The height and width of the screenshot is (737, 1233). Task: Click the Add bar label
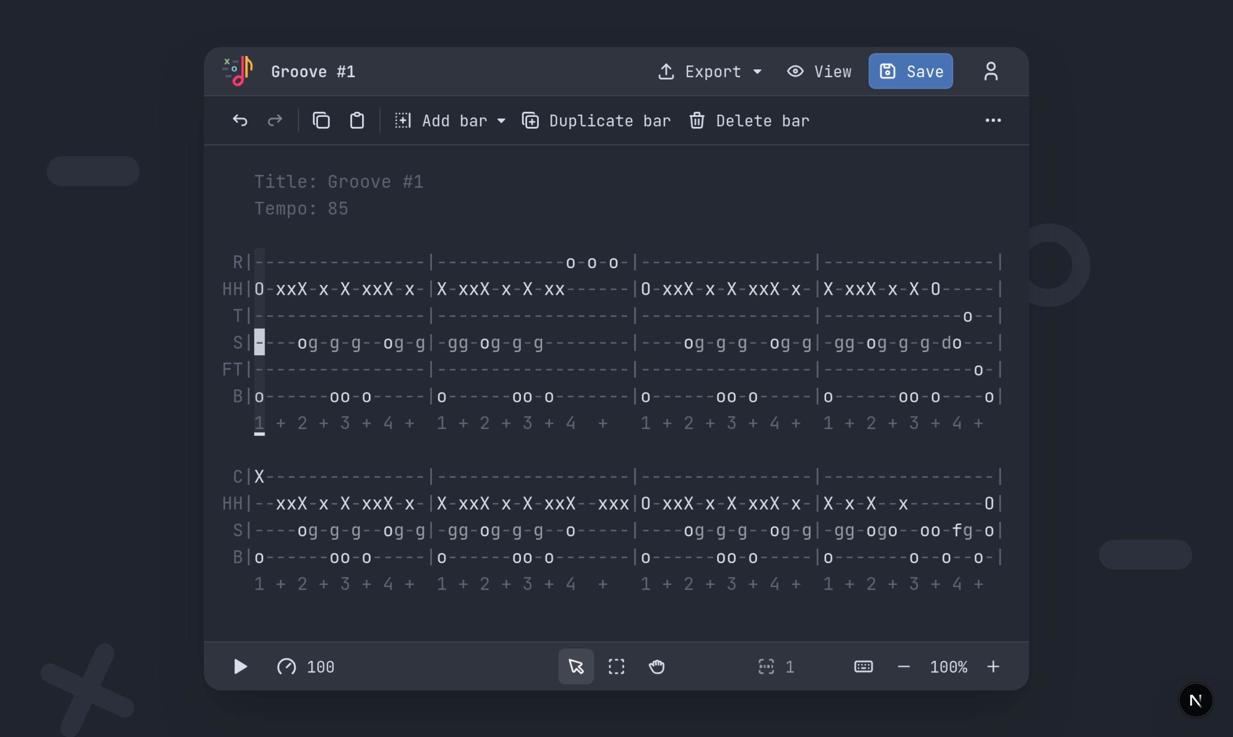454,121
